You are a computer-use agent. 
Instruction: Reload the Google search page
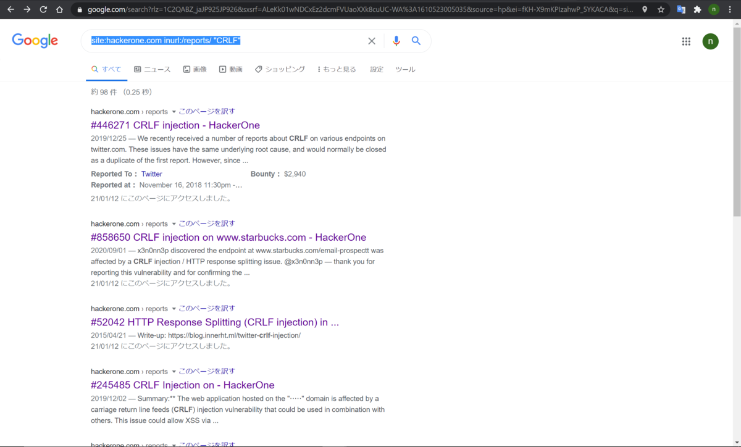tap(43, 10)
